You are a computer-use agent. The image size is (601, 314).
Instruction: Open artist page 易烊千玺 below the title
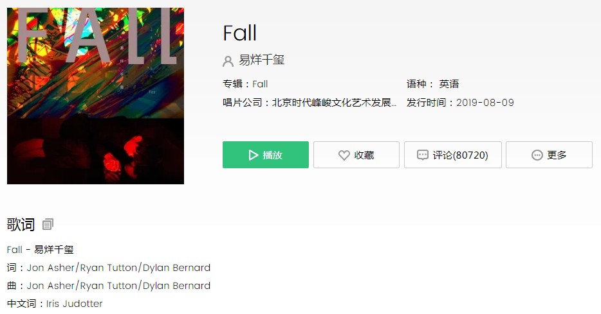coord(261,60)
